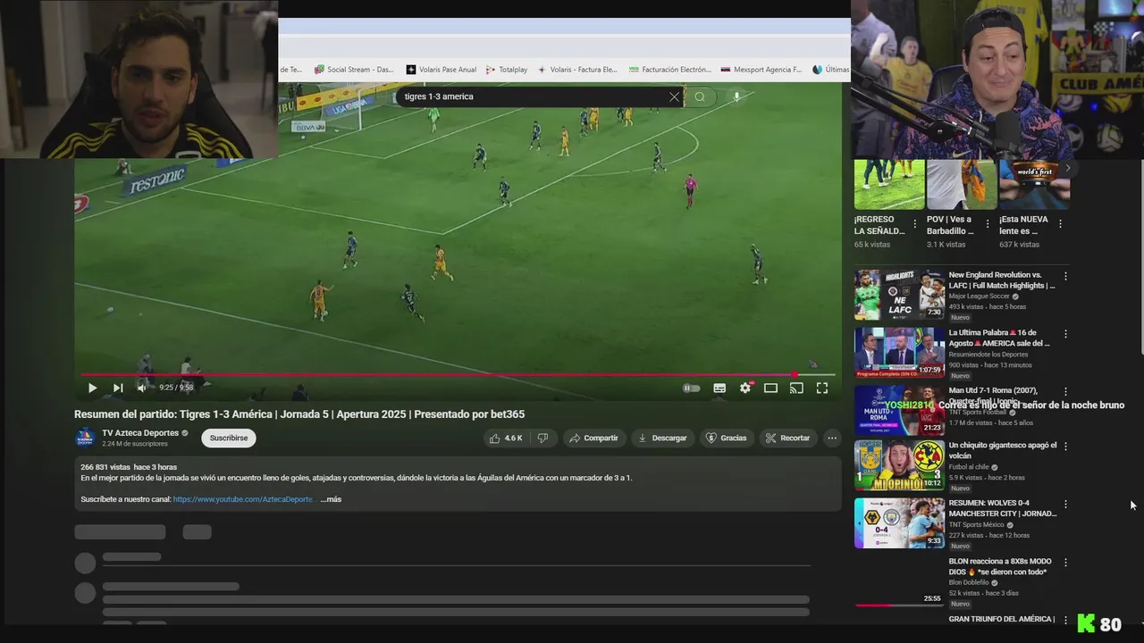Seek along the red video progress bar
The image size is (1144, 643).
(x=458, y=375)
